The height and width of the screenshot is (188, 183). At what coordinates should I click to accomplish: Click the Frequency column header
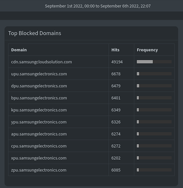coord(147,50)
